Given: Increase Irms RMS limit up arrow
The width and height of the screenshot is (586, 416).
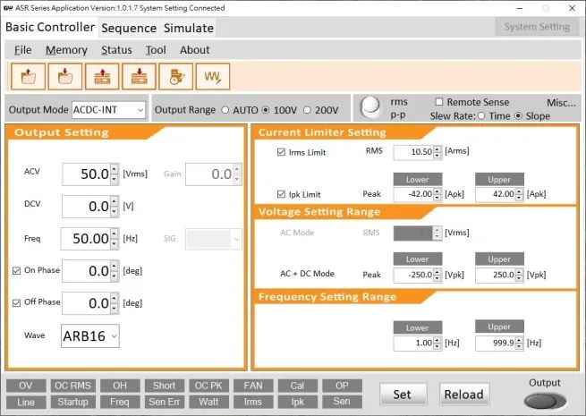Looking at the screenshot, I should point(437,149).
